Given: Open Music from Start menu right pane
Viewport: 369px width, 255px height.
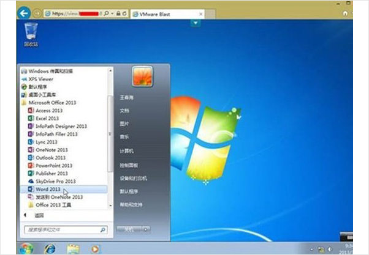Looking at the screenshot, I should (124, 136).
